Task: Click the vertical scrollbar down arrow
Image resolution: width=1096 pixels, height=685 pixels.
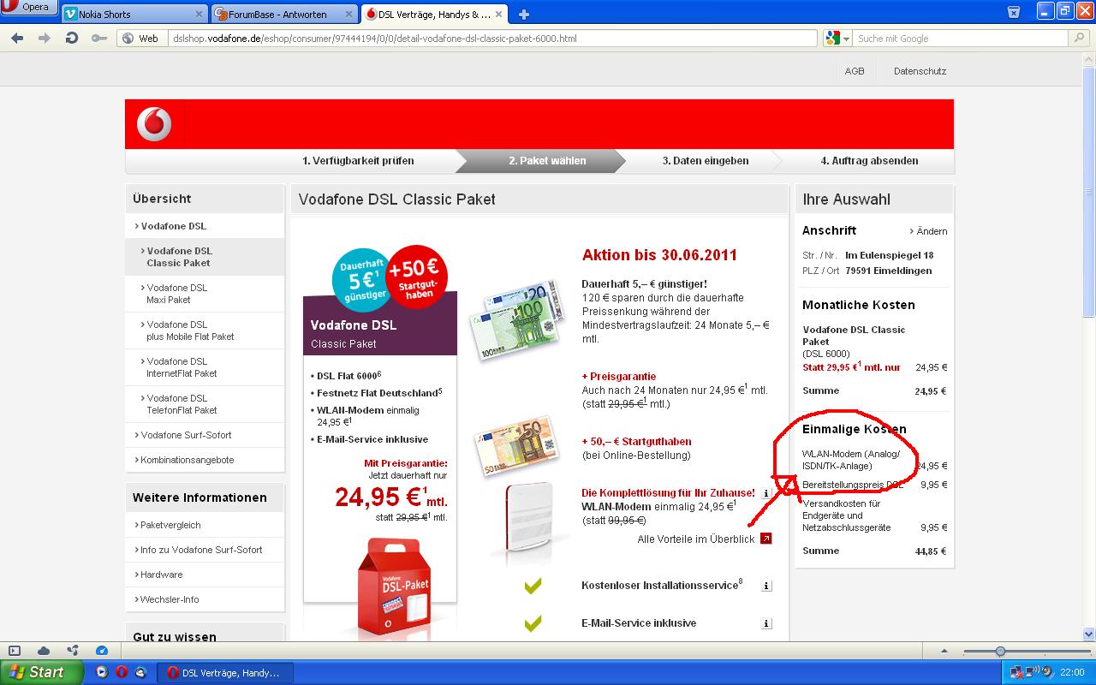Action: pyautogui.click(x=1089, y=634)
